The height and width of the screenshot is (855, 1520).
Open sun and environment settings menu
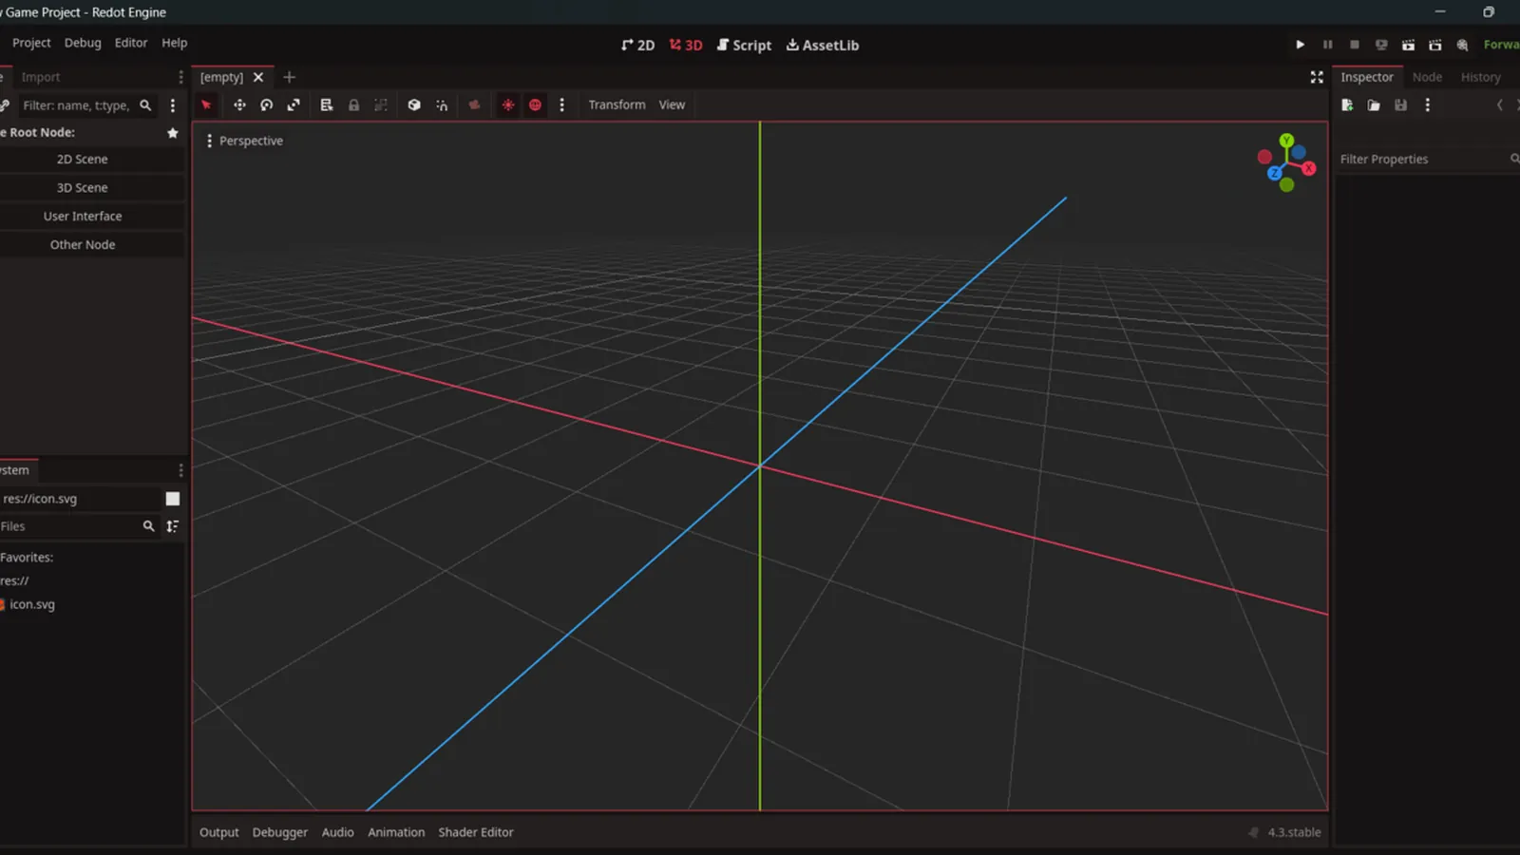click(x=561, y=104)
